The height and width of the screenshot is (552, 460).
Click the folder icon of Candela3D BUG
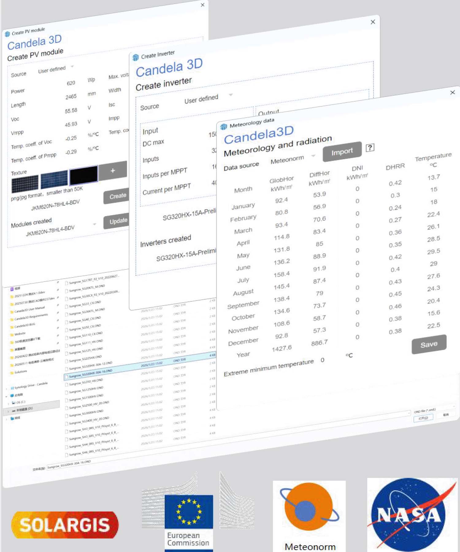click(12, 327)
